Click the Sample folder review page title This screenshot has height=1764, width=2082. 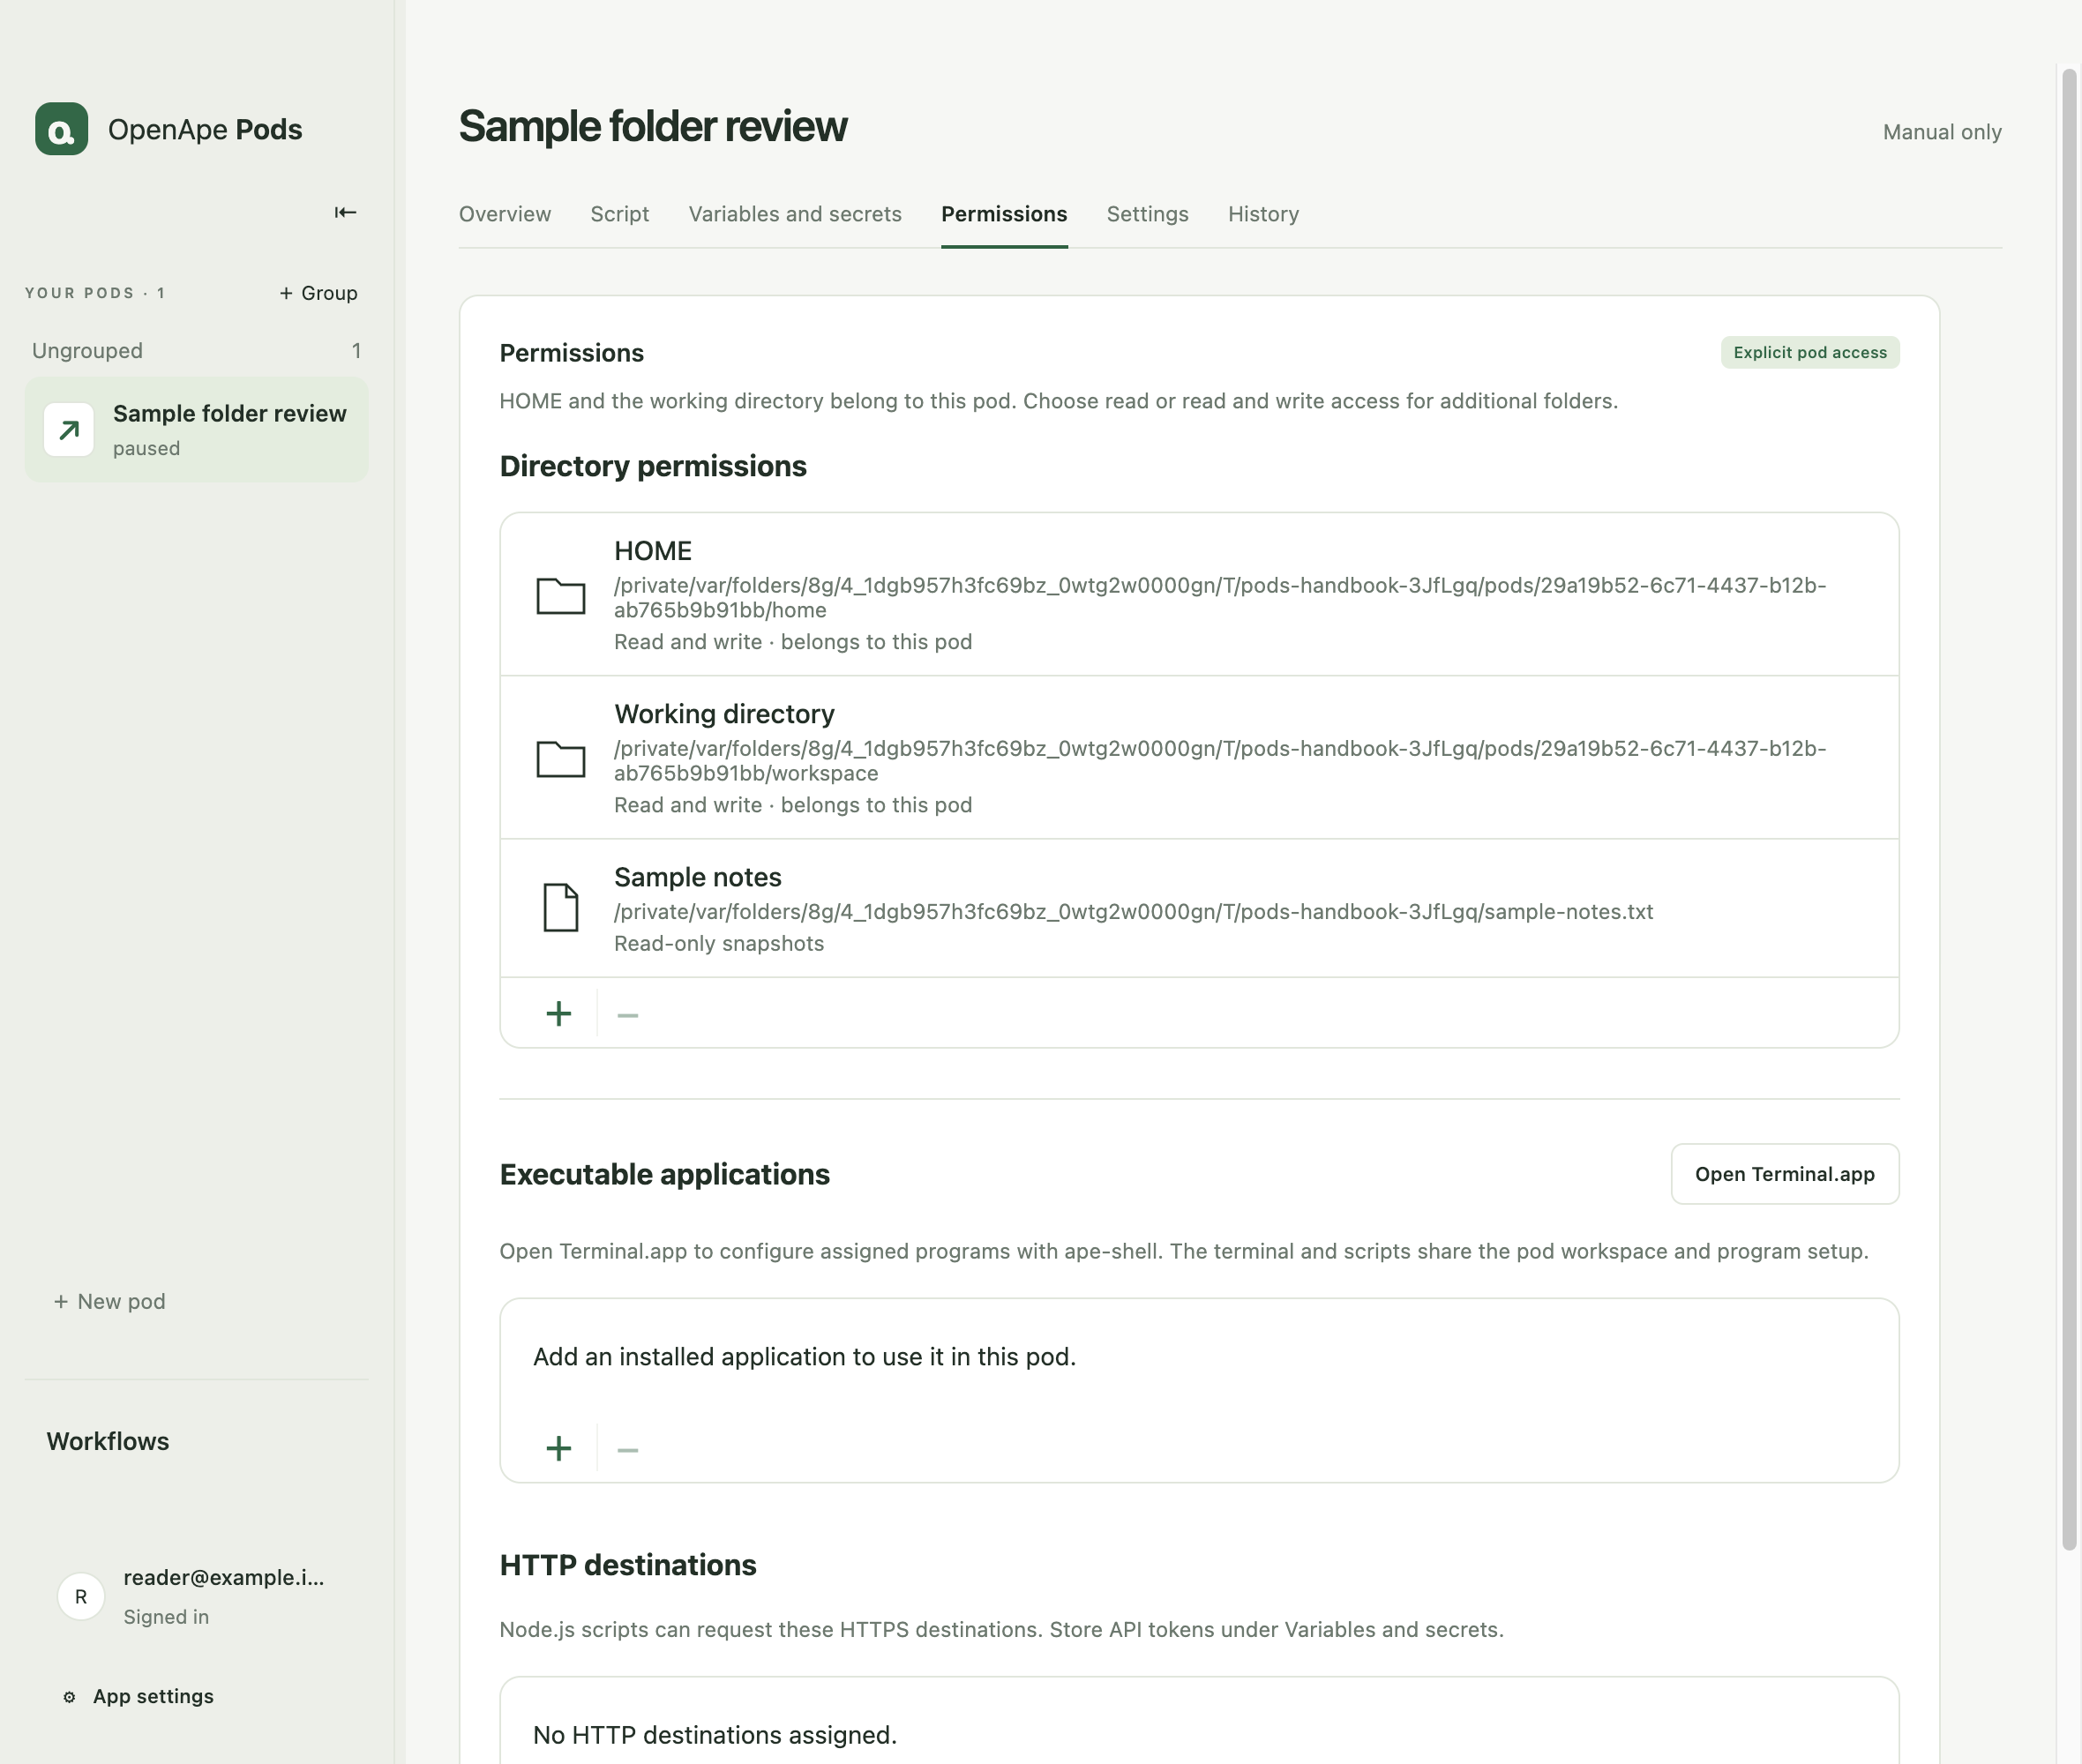point(653,127)
